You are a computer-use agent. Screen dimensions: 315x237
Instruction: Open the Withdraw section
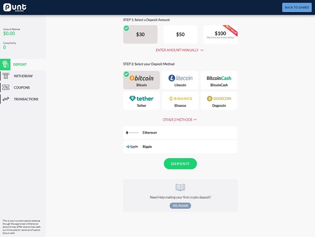(x=23, y=76)
